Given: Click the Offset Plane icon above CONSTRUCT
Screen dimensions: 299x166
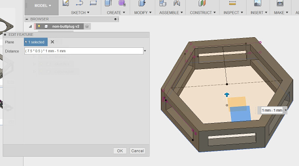Looking at the screenshot, I should pos(202,3).
